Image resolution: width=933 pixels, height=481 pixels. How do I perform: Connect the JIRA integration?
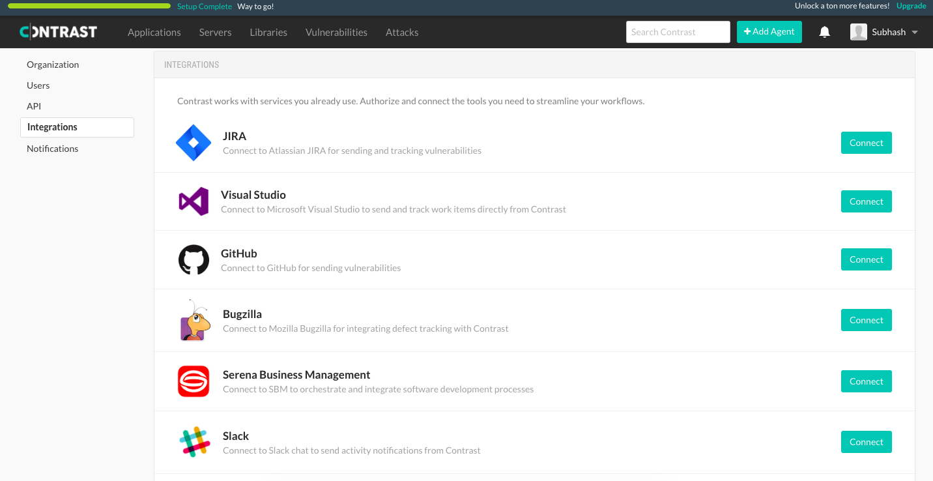pyautogui.click(x=866, y=142)
